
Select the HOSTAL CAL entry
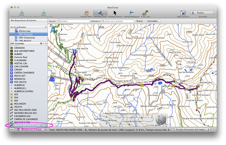coord(29,63)
